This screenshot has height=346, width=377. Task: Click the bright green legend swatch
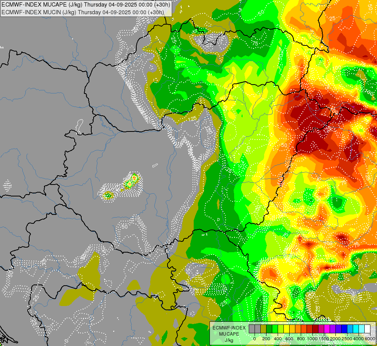pos(275,329)
